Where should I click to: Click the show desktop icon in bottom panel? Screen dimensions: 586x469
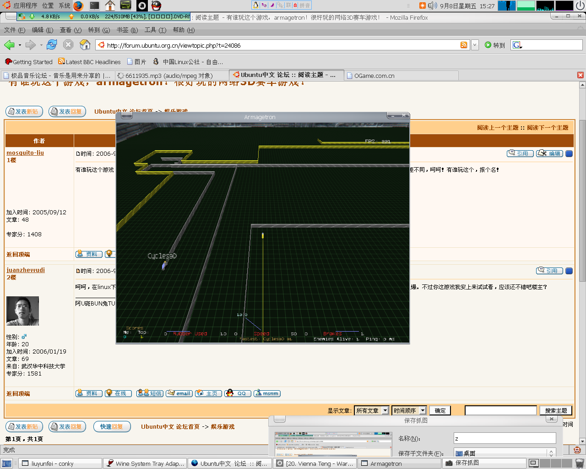tap(7, 464)
